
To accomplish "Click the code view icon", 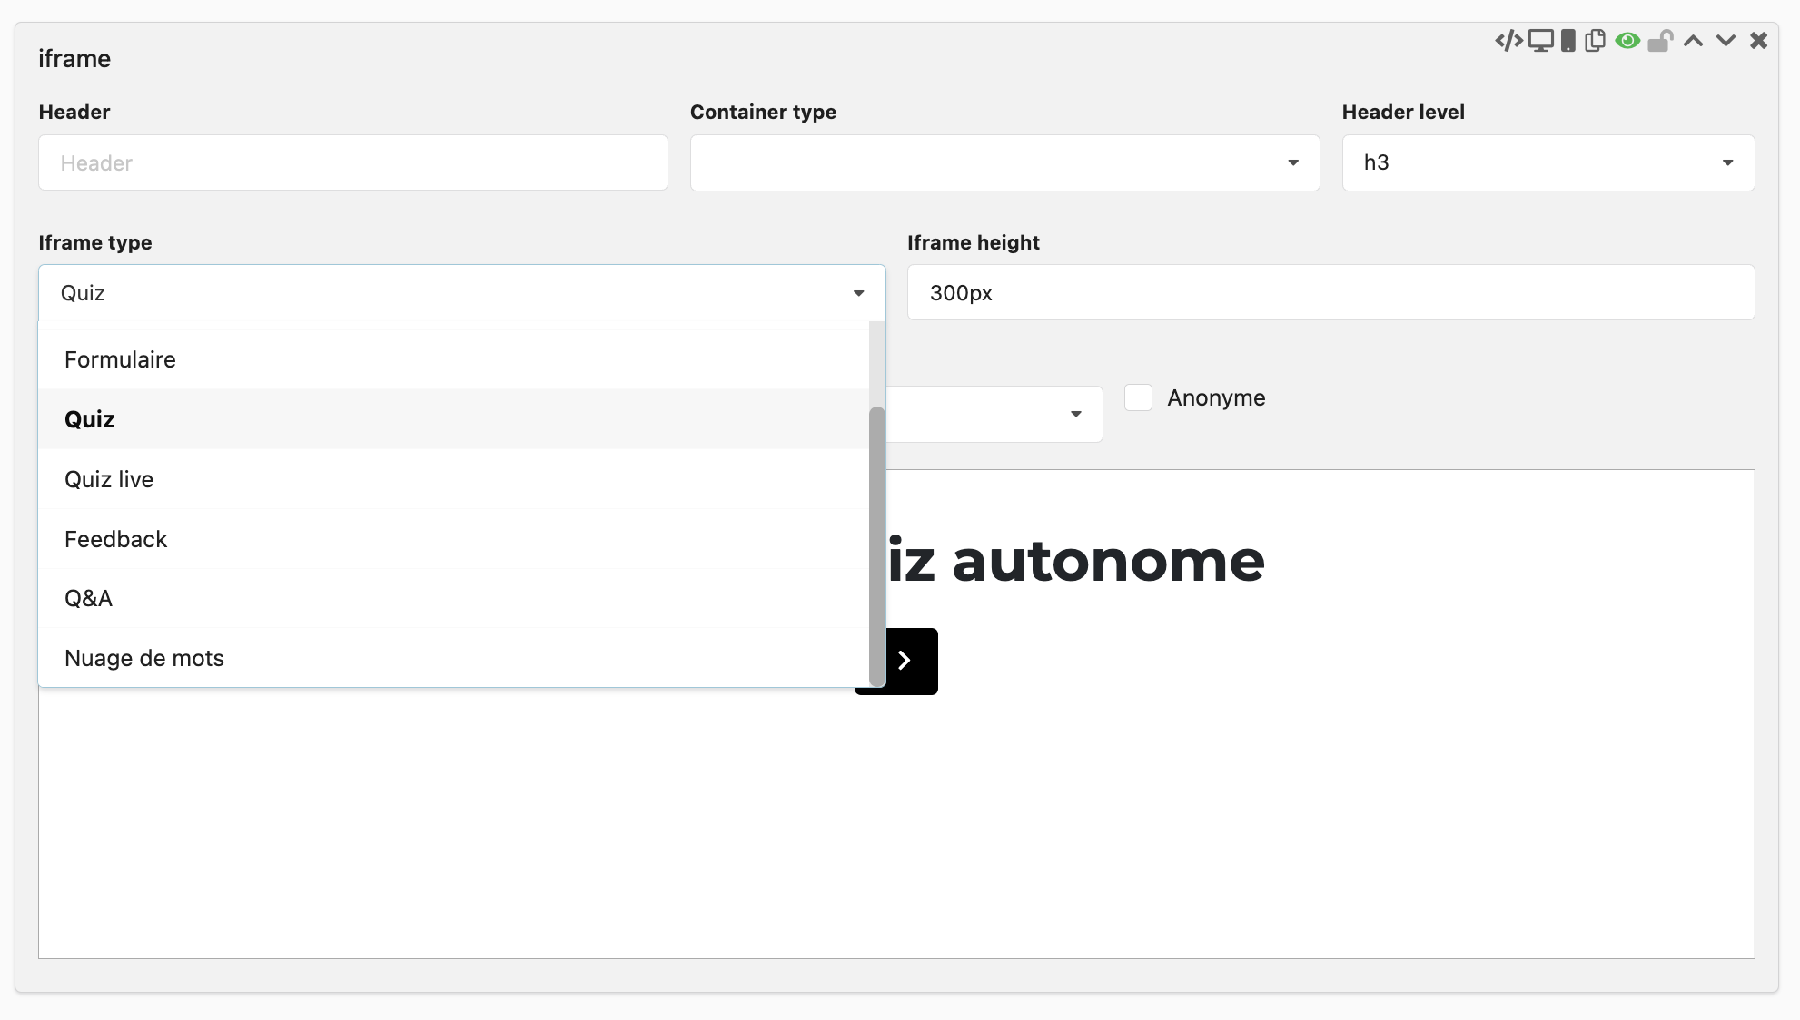I will pos(1508,41).
